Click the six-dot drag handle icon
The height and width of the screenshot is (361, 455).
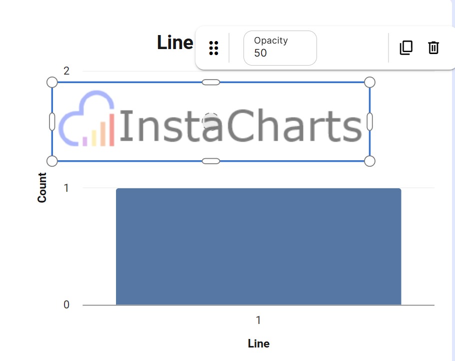pos(213,48)
